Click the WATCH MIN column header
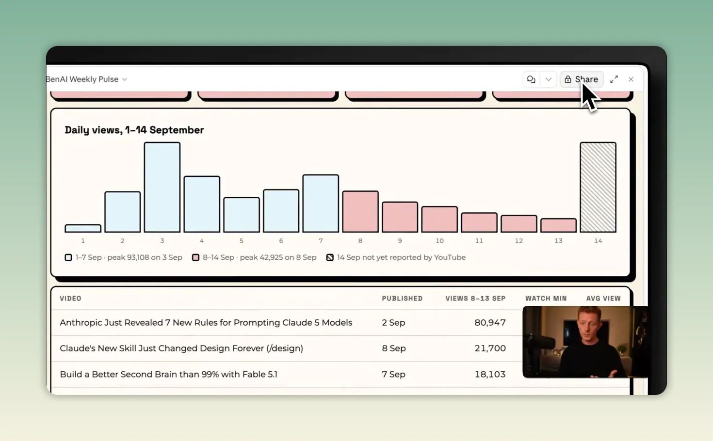The image size is (713, 441). click(546, 299)
